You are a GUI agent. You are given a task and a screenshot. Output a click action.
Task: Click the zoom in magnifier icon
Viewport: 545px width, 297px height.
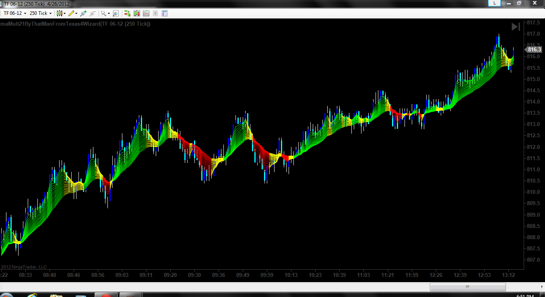coord(83,13)
